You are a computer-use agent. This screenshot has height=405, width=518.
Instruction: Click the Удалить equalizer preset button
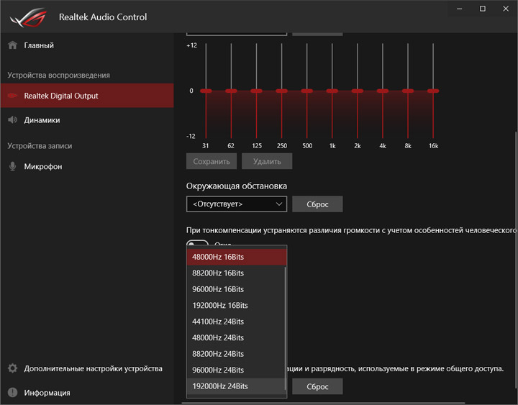point(267,161)
